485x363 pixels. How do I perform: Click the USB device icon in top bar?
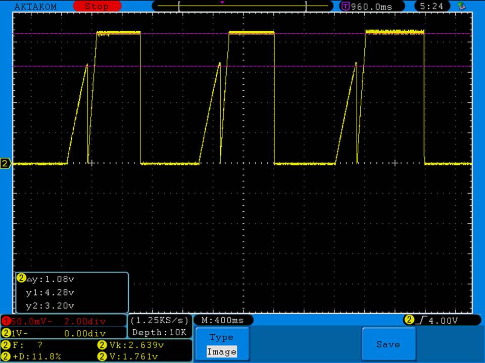click(x=461, y=6)
